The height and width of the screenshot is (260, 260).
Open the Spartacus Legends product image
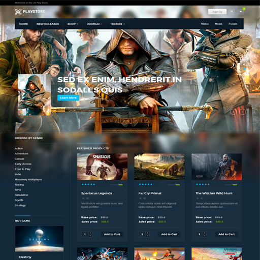(102, 167)
